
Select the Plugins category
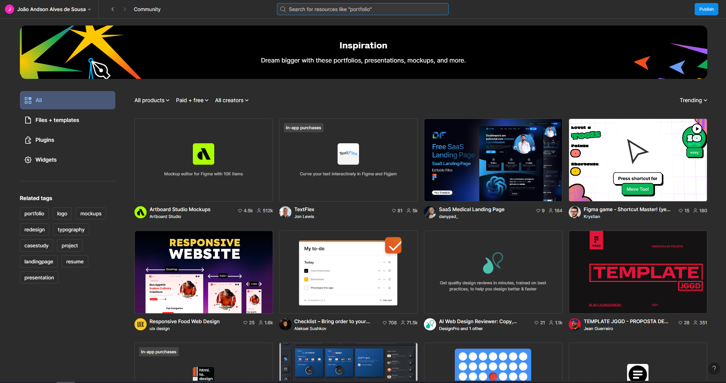tap(68, 140)
